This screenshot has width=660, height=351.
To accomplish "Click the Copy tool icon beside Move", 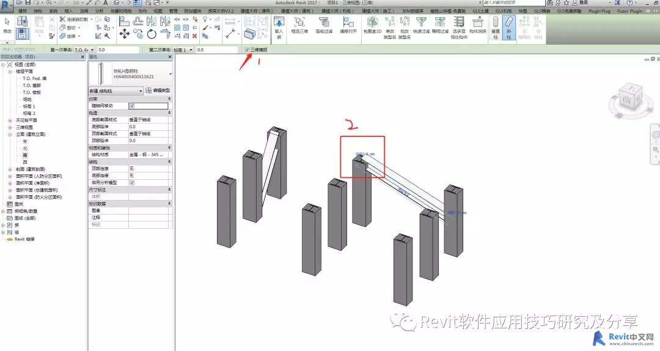I will point(137,34).
